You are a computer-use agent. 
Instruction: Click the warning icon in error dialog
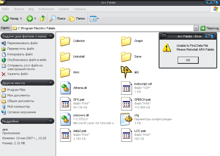(167, 48)
